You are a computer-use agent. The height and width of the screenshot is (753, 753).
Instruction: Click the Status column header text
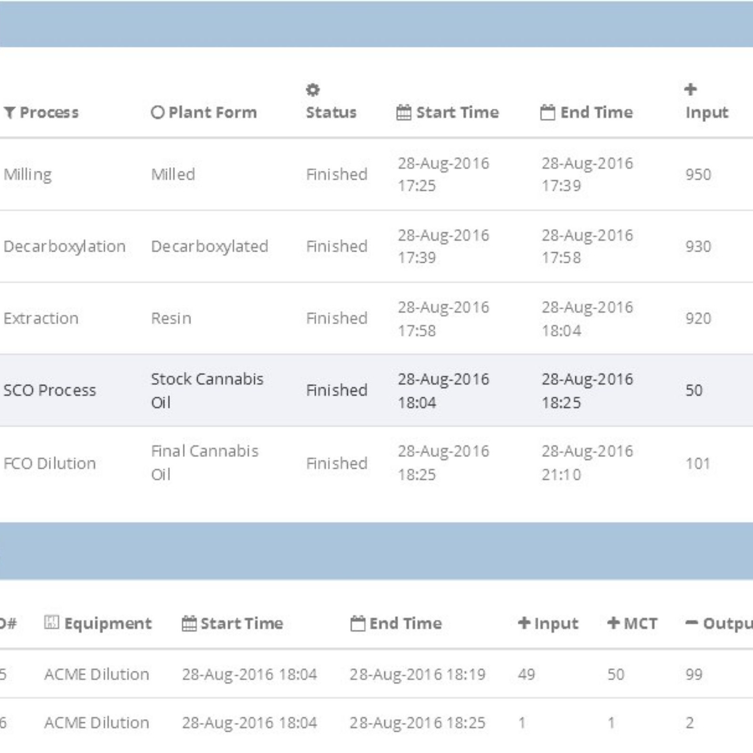point(331,112)
